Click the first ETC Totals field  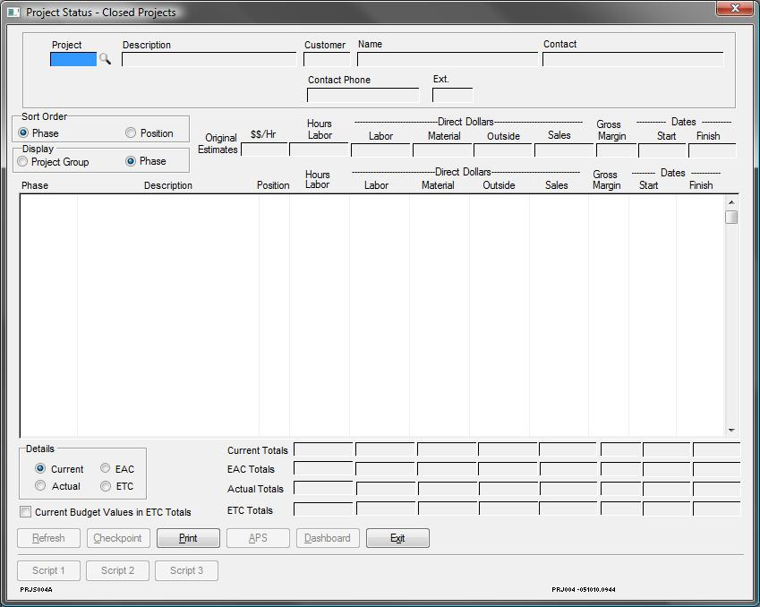pos(323,509)
